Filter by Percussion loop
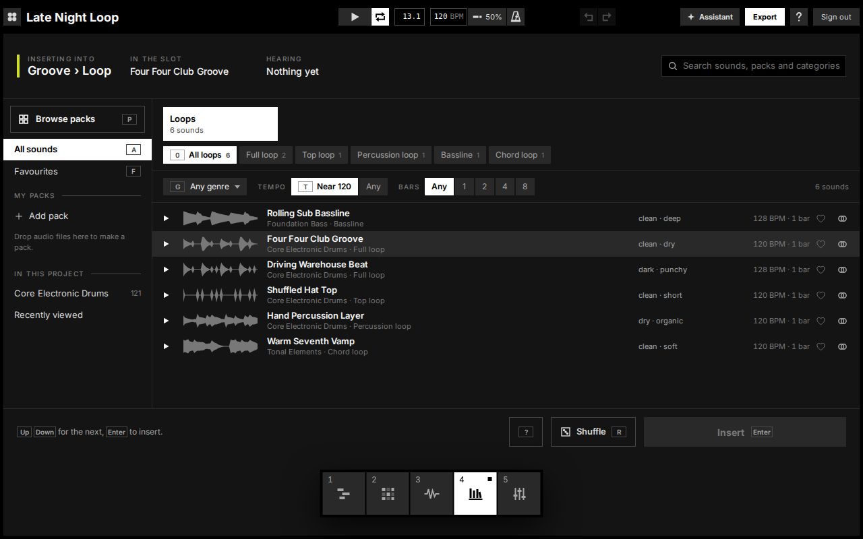 coord(391,155)
